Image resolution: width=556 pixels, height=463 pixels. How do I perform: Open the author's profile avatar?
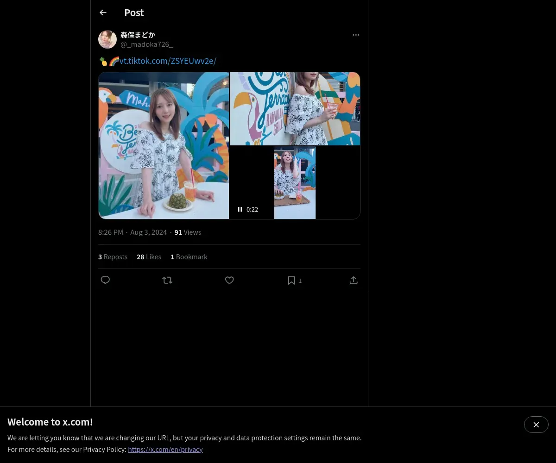pos(107,39)
